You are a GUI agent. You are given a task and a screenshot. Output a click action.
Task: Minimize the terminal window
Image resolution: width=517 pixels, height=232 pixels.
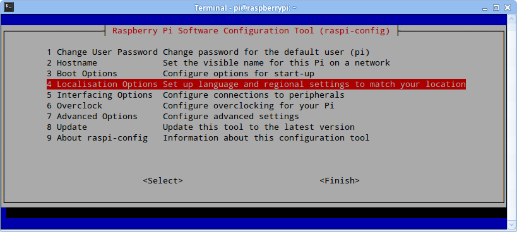[x=486, y=8]
